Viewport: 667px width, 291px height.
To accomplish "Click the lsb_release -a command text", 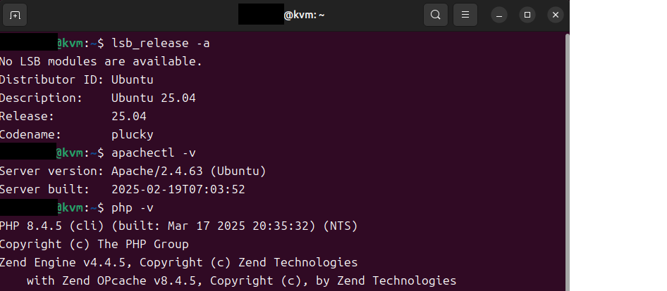I will coord(160,44).
